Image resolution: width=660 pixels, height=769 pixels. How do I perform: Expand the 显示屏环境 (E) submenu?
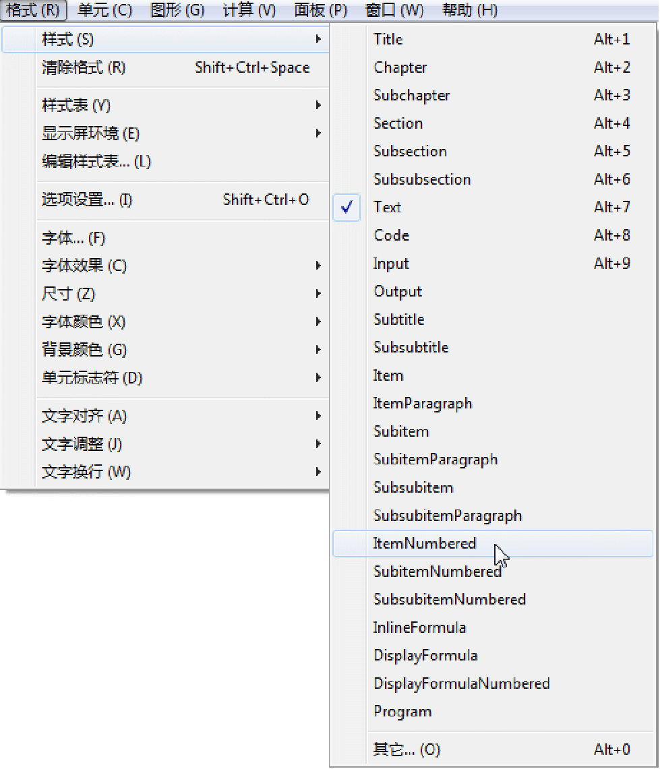click(165, 133)
